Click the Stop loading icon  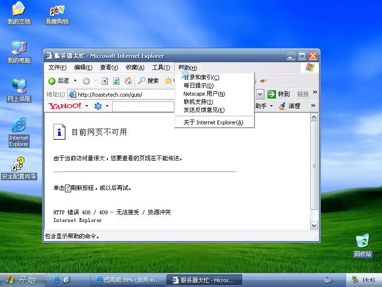pyautogui.click(x=105, y=81)
